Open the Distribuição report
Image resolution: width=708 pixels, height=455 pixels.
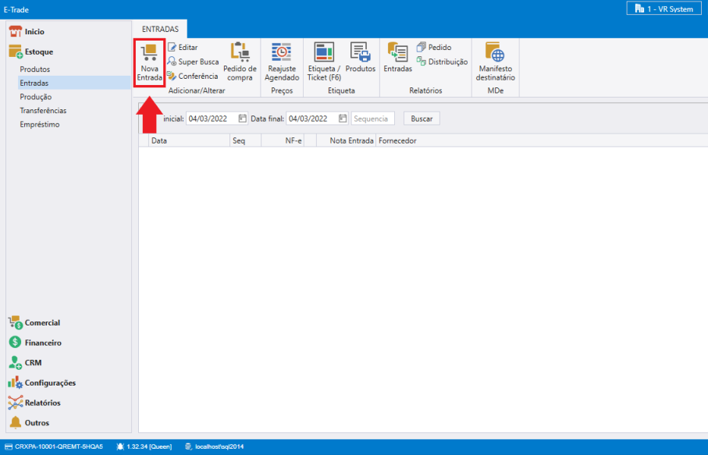click(x=442, y=62)
